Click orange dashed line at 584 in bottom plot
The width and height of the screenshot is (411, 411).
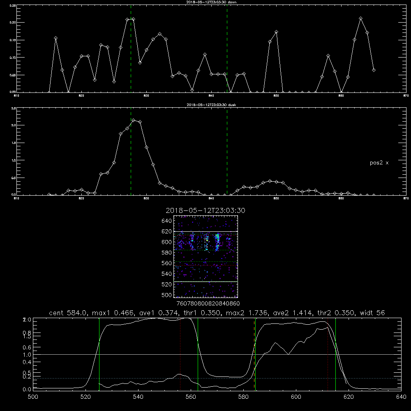pos(254,354)
